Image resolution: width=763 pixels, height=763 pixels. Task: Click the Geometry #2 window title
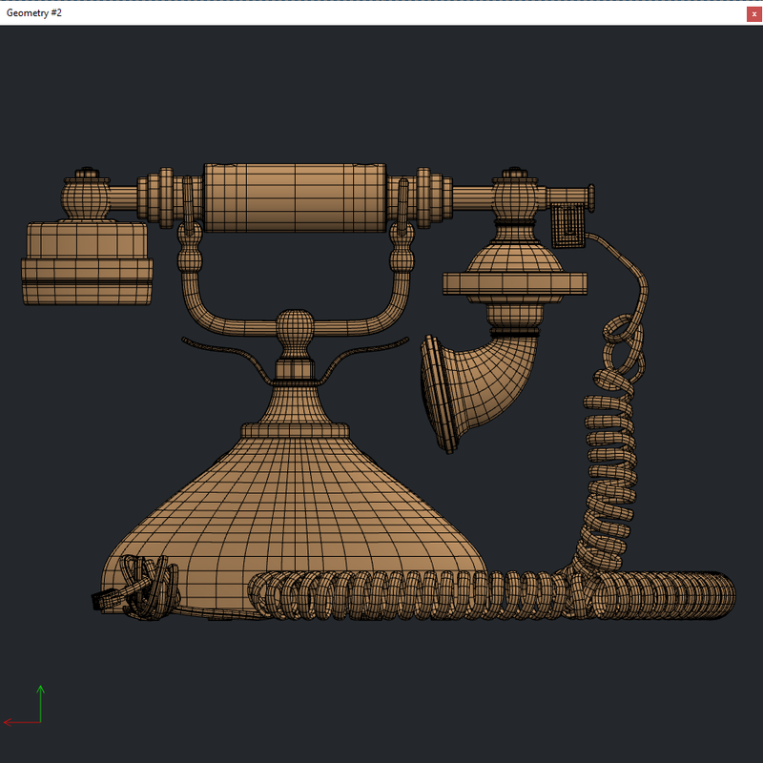[x=34, y=12]
